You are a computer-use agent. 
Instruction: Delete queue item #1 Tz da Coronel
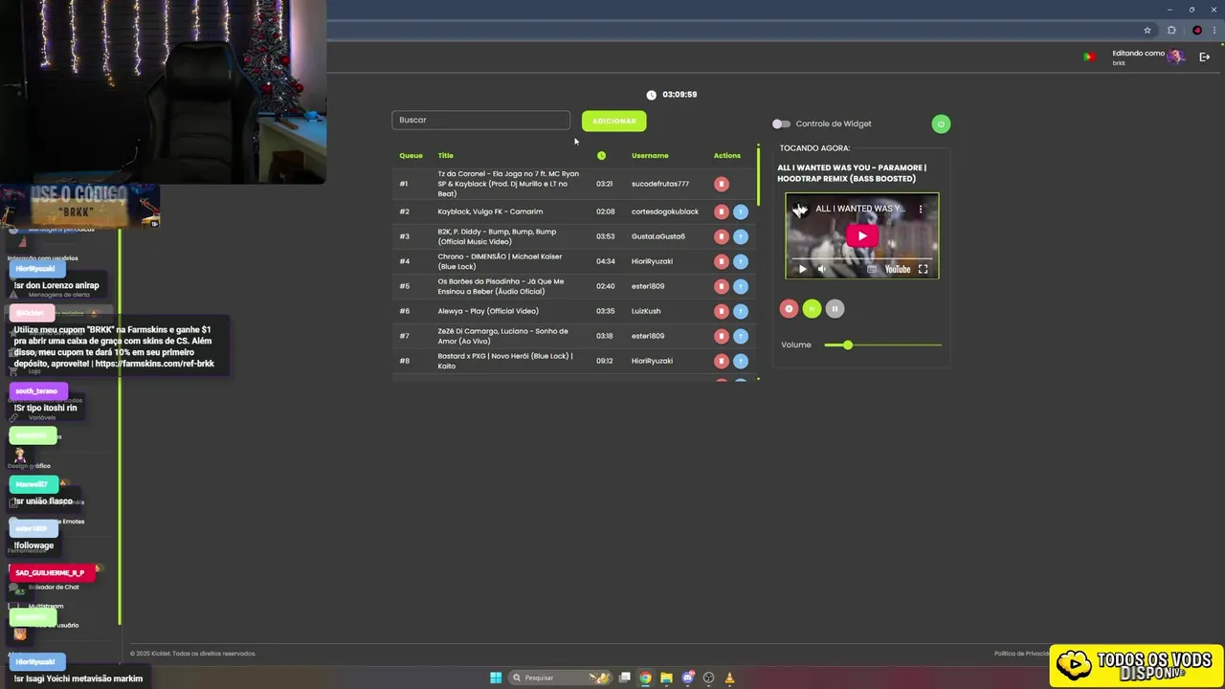pos(722,184)
